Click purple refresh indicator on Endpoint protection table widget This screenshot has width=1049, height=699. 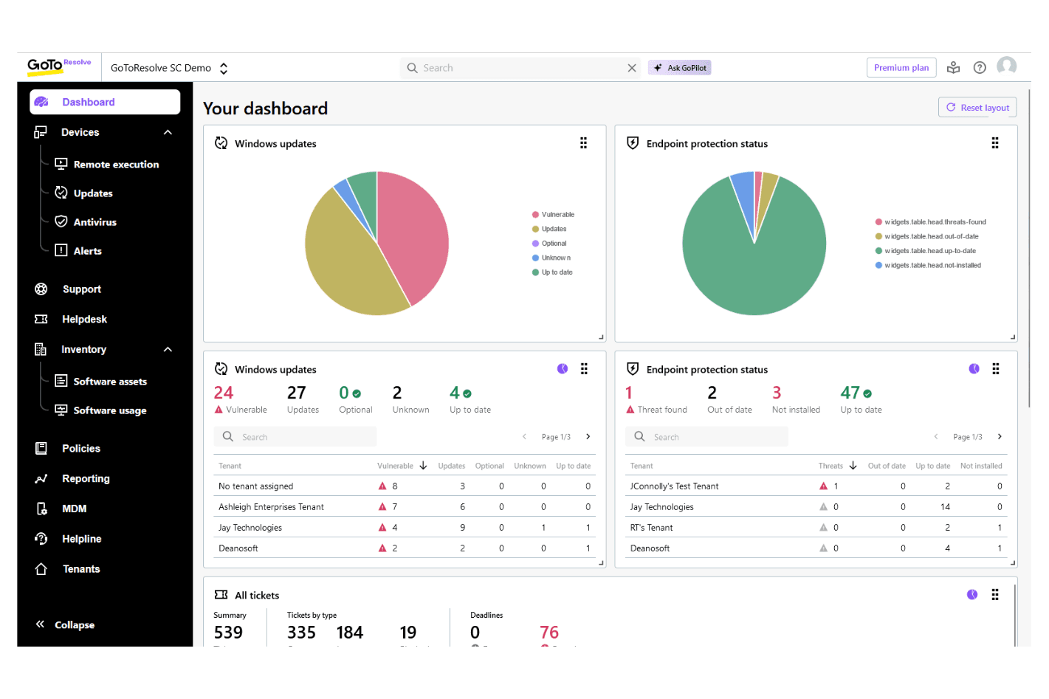point(974,369)
